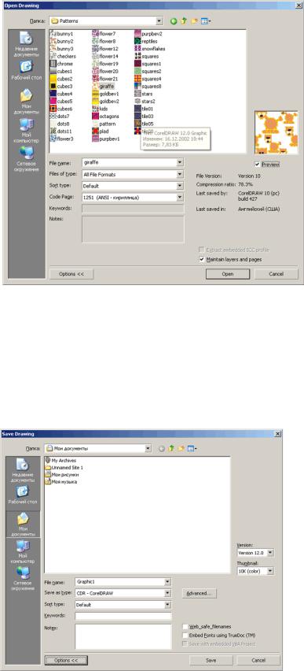
Task: Close the Open Drawing dialog
Action: pyautogui.click(x=298, y=5)
